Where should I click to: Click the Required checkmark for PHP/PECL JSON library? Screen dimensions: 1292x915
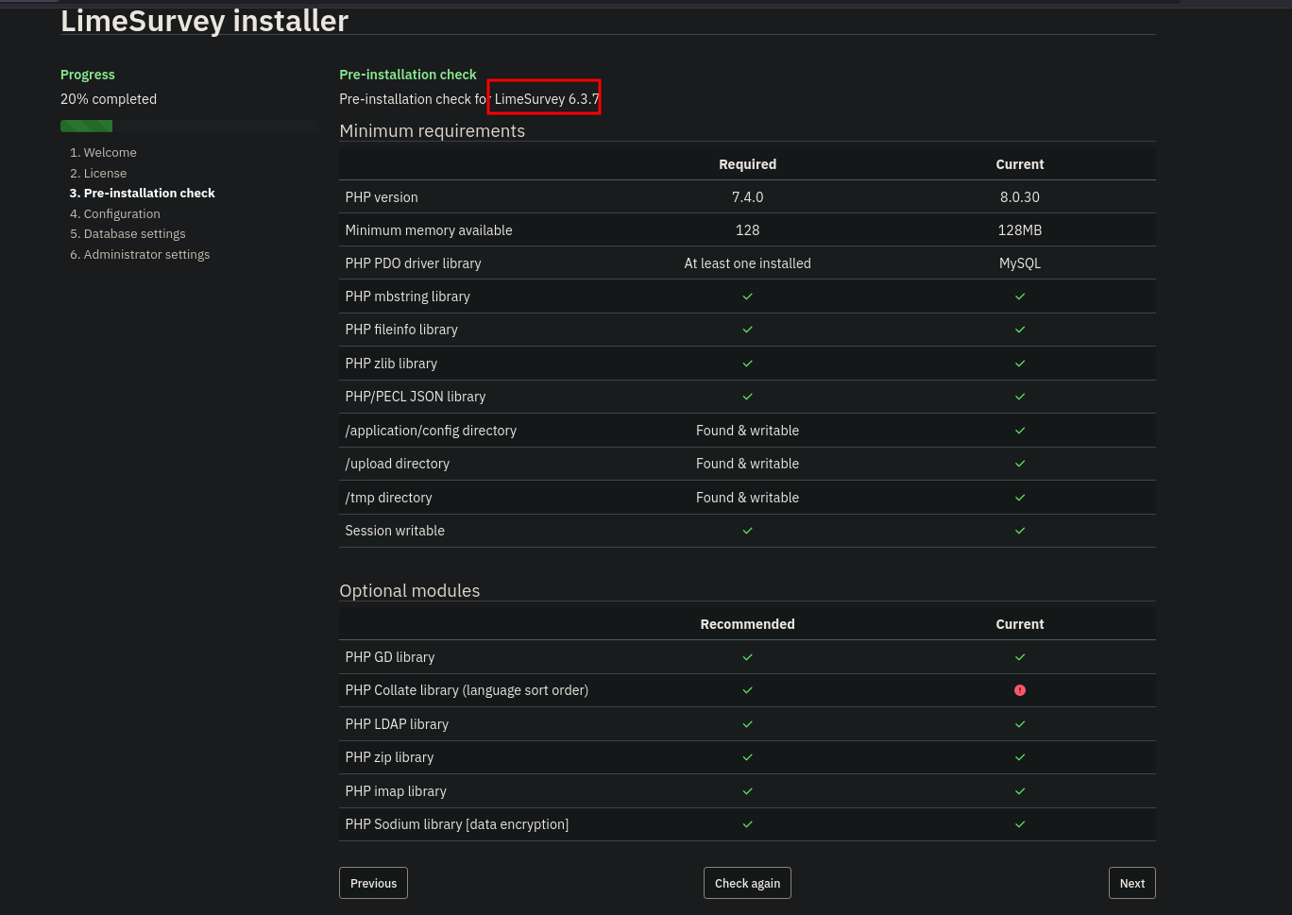pos(747,397)
